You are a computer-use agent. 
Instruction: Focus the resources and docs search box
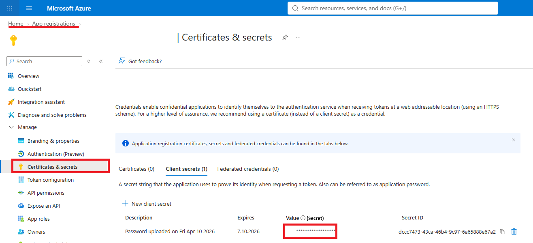pos(393,8)
